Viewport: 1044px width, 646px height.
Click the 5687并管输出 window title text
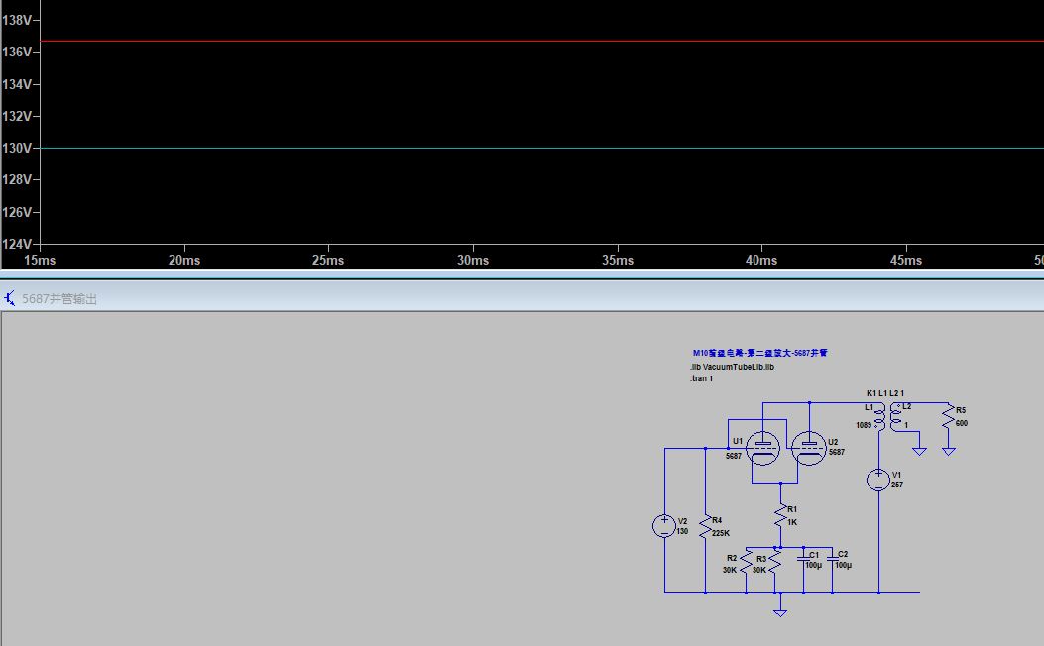[59, 299]
